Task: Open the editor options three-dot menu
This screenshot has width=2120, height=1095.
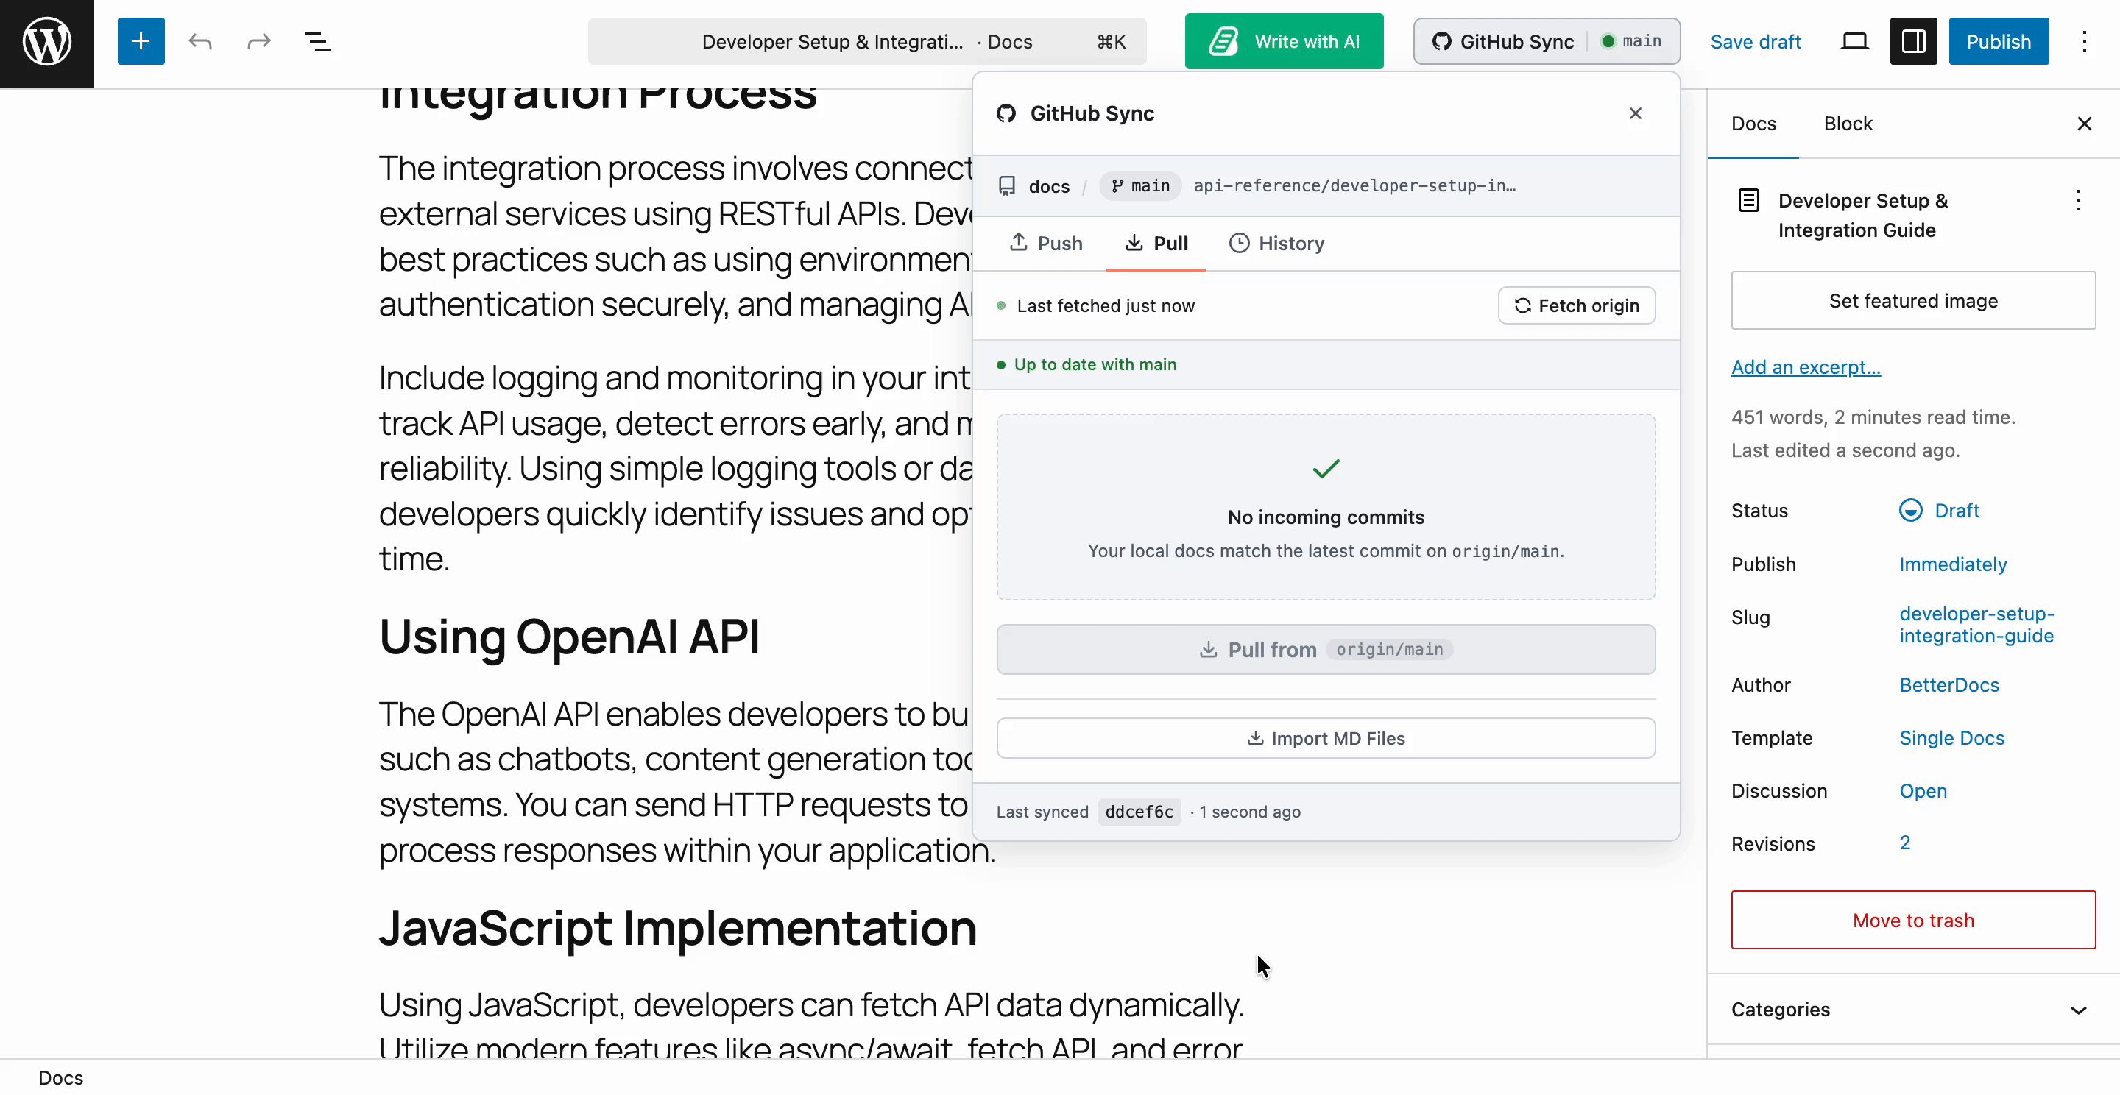Action: coord(2085,41)
